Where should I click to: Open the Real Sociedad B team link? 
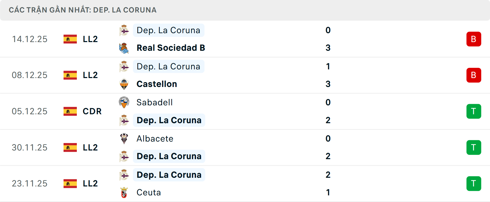click(171, 48)
